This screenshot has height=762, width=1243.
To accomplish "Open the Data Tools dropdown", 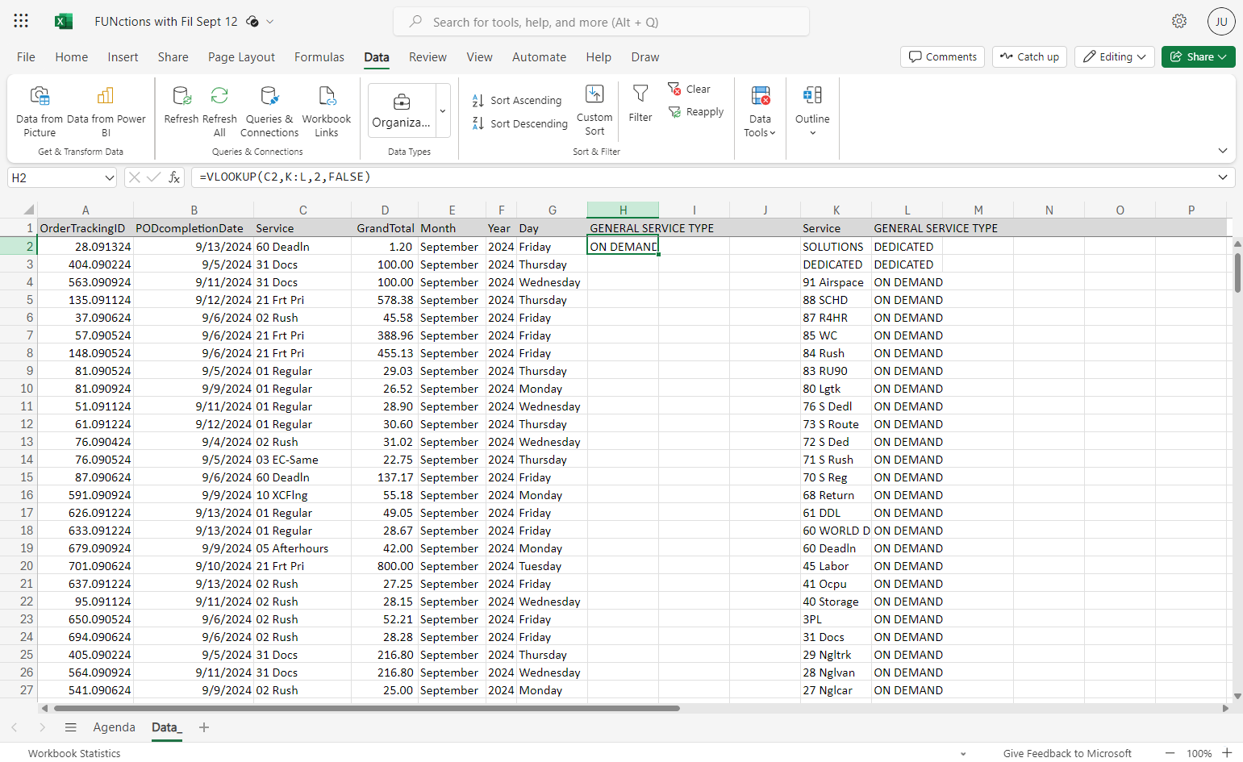I will tap(760, 111).
